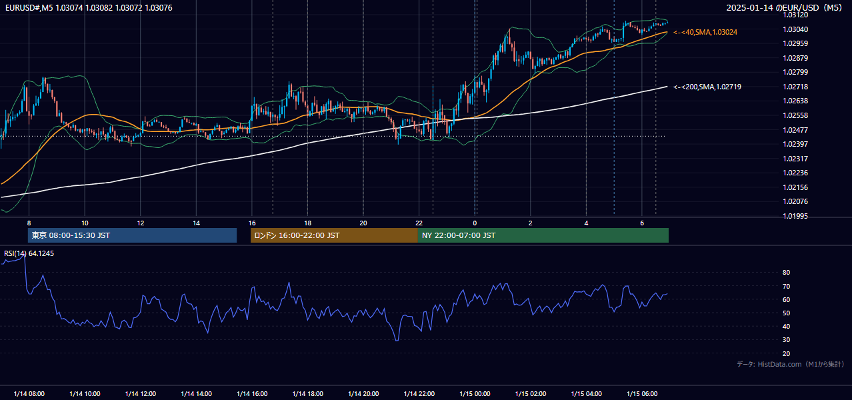Click the '1/14 14:00' date axis label

point(196,394)
